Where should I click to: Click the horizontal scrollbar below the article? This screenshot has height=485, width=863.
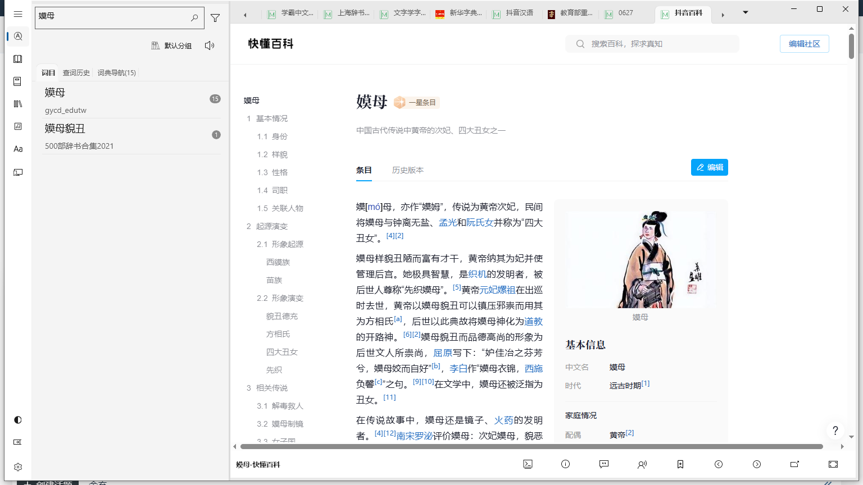pyautogui.click(x=532, y=447)
